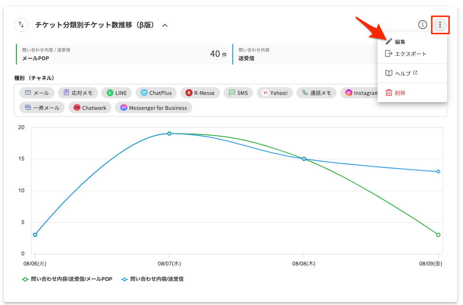
Task: Select the ChatPlus channel chip
Action: coord(156,93)
